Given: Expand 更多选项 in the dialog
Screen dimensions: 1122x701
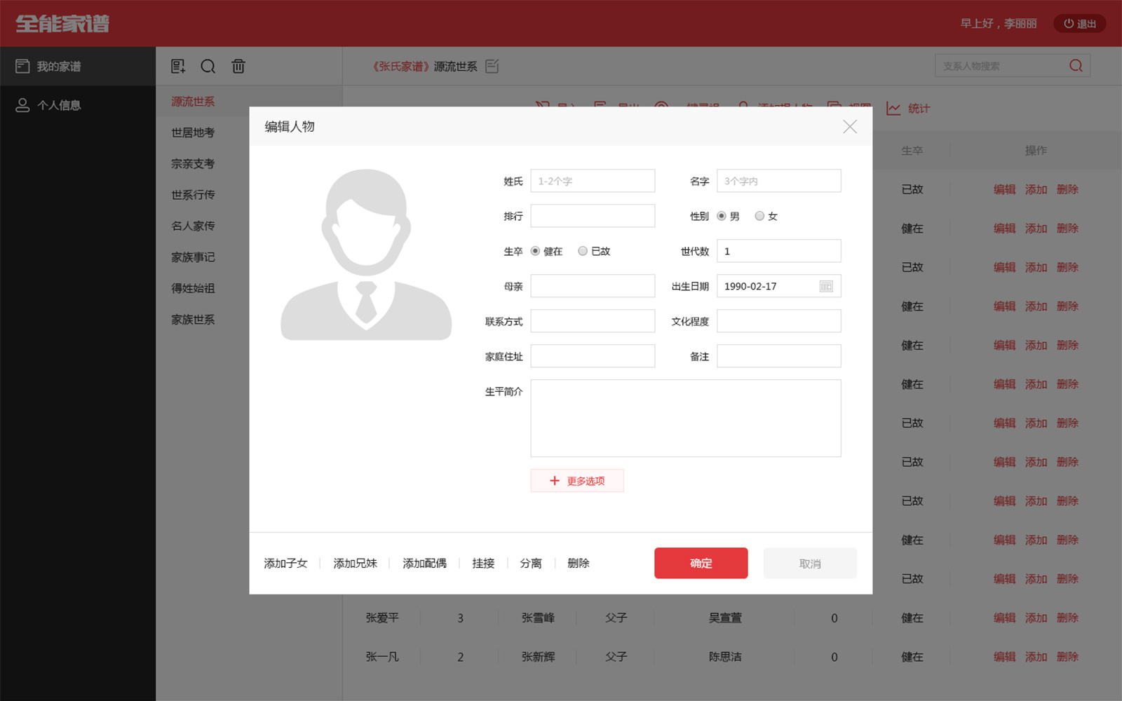Looking at the screenshot, I should 577,481.
